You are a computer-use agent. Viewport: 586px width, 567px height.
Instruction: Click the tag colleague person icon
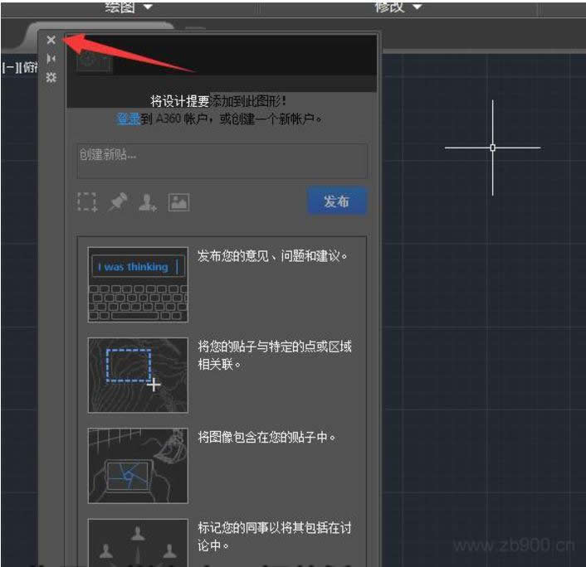point(148,203)
